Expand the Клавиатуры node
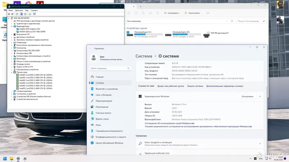 [x=12, y=42]
